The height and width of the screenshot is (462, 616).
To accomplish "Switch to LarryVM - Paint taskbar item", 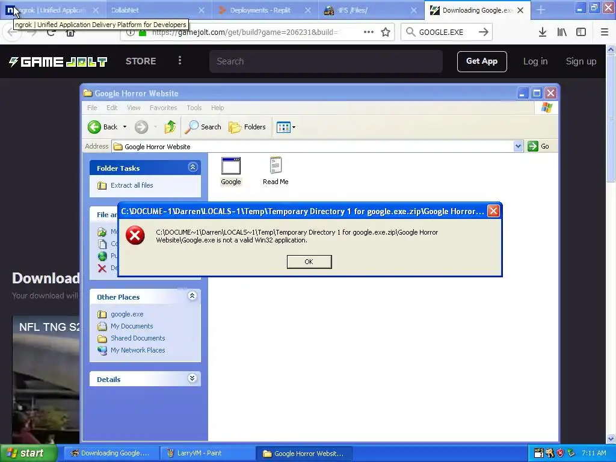I will click(208, 453).
